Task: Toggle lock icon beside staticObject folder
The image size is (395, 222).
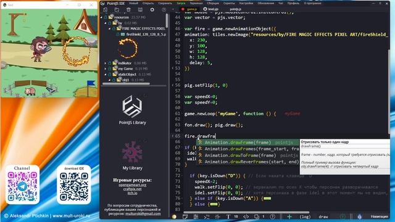Action: coord(110,75)
